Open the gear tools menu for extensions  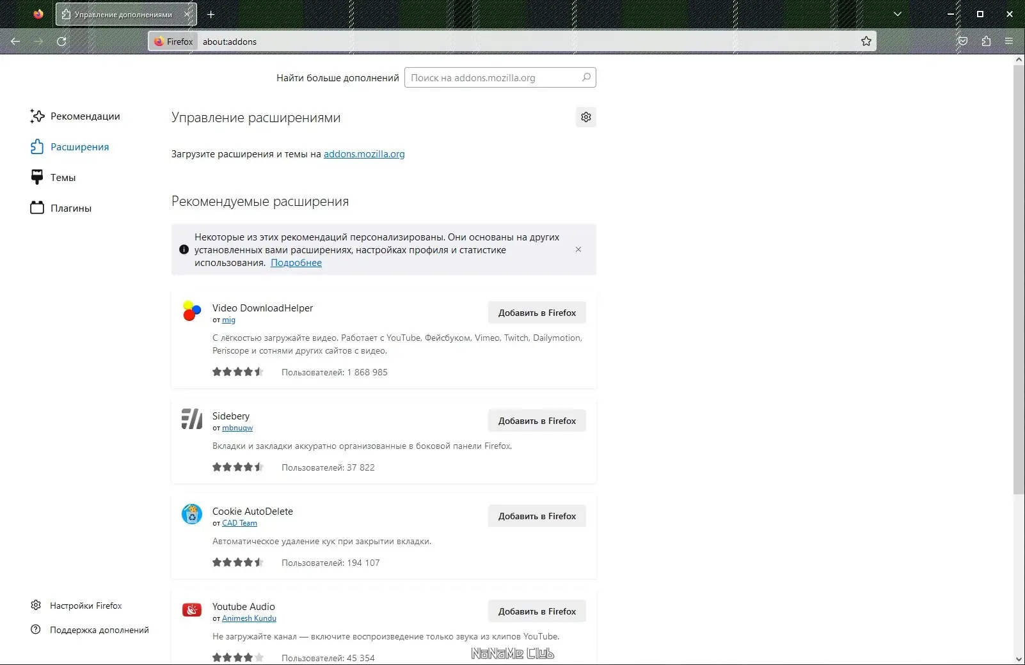point(586,117)
